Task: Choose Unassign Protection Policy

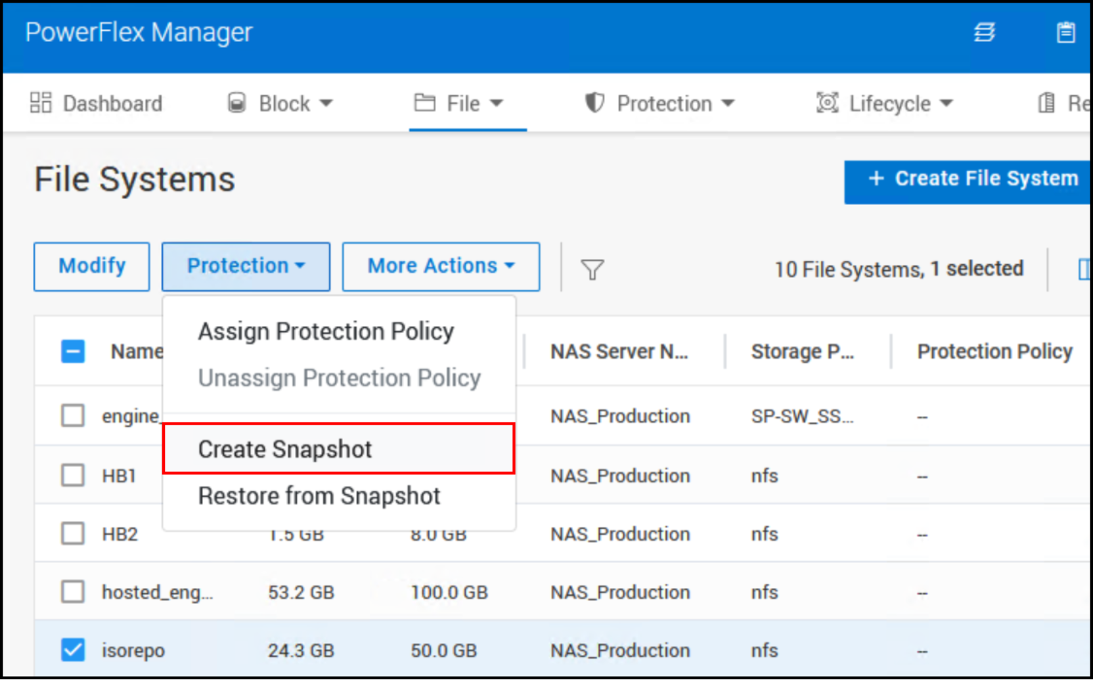Action: click(x=340, y=378)
